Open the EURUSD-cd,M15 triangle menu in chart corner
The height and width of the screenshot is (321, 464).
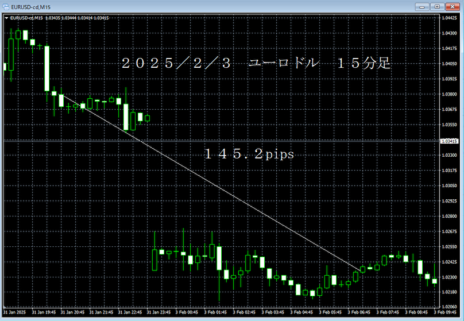point(6,18)
